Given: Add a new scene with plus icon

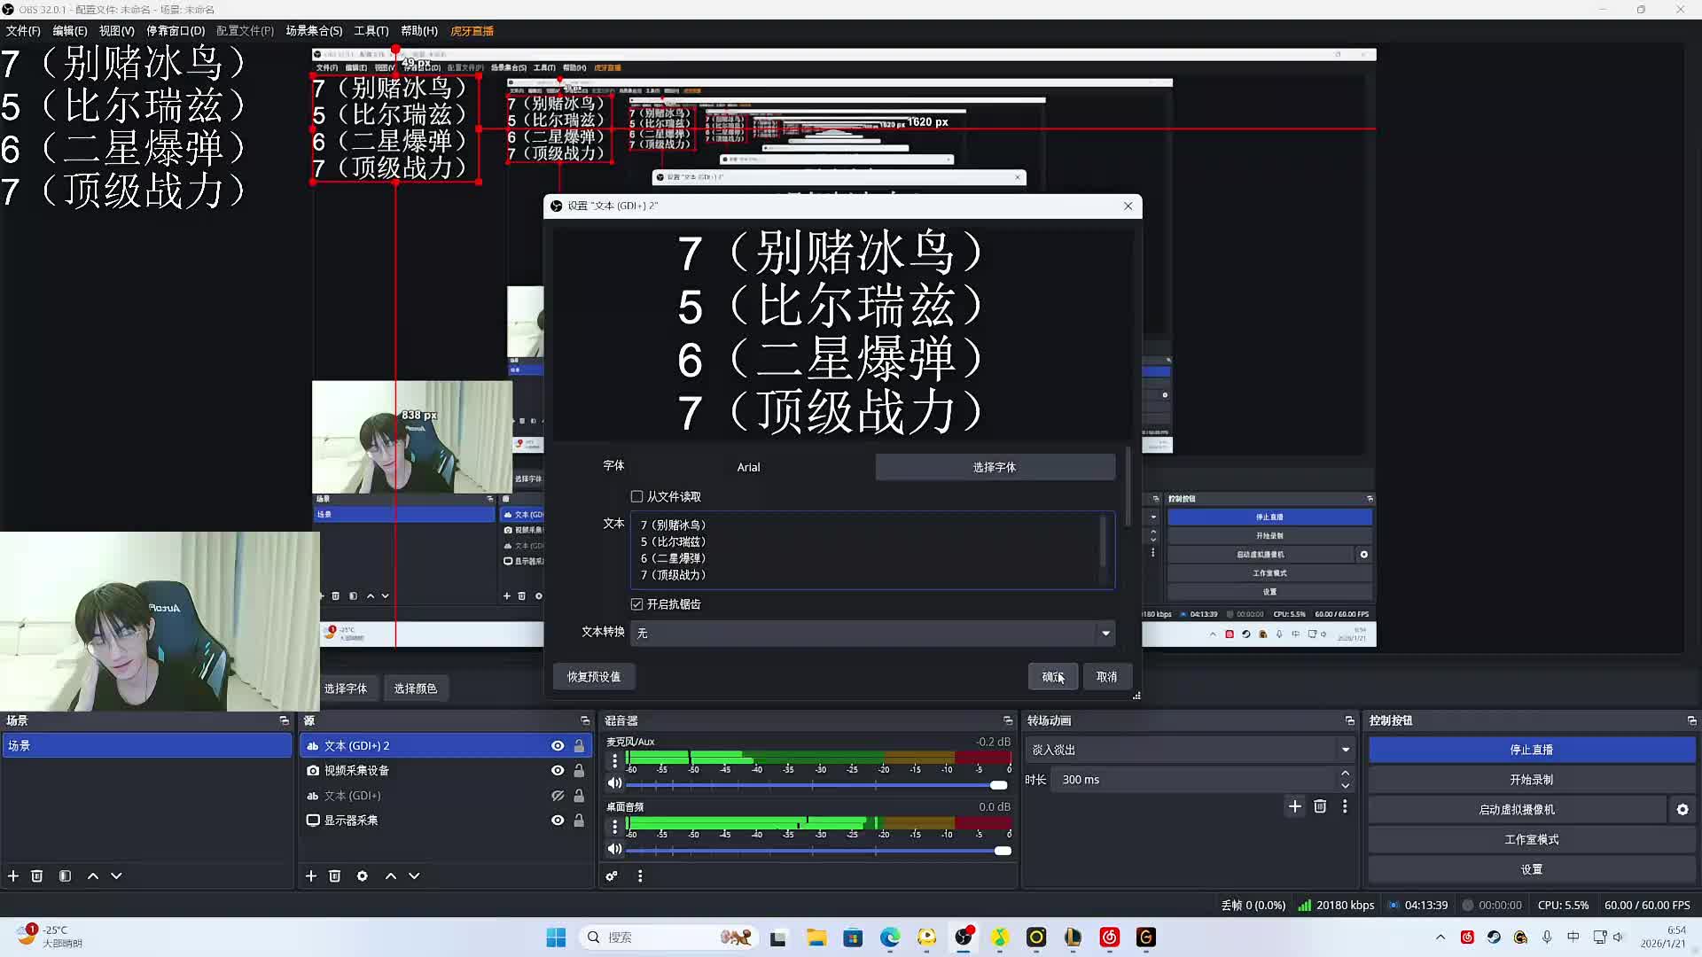Looking at the screenshot, I should coord(13,876).
